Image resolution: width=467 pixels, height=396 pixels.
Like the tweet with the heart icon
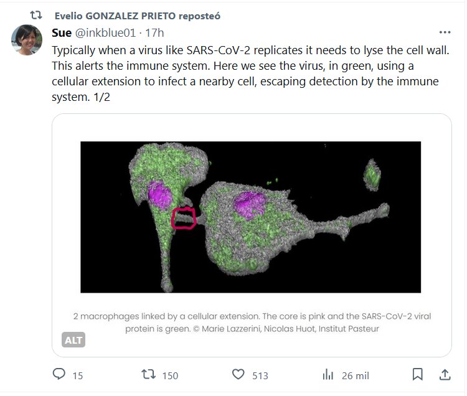(238, 374)
